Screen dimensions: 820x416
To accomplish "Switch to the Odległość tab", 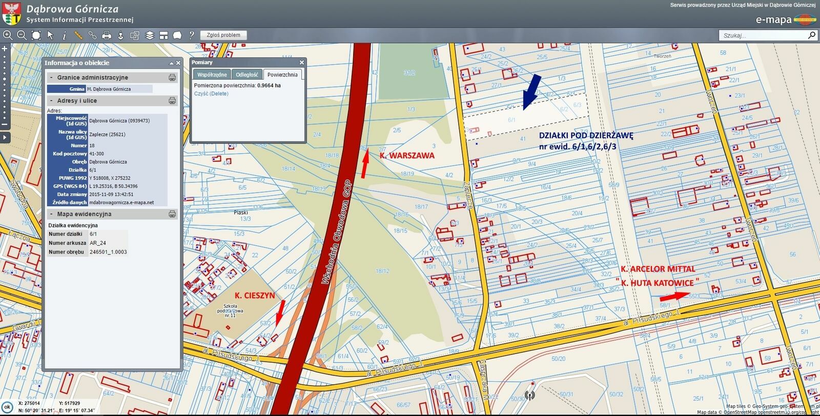I will coord(247,75).
